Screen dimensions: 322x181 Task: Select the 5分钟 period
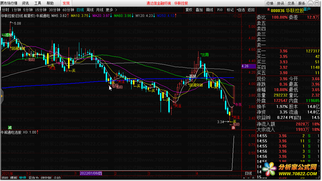(28, 10)
